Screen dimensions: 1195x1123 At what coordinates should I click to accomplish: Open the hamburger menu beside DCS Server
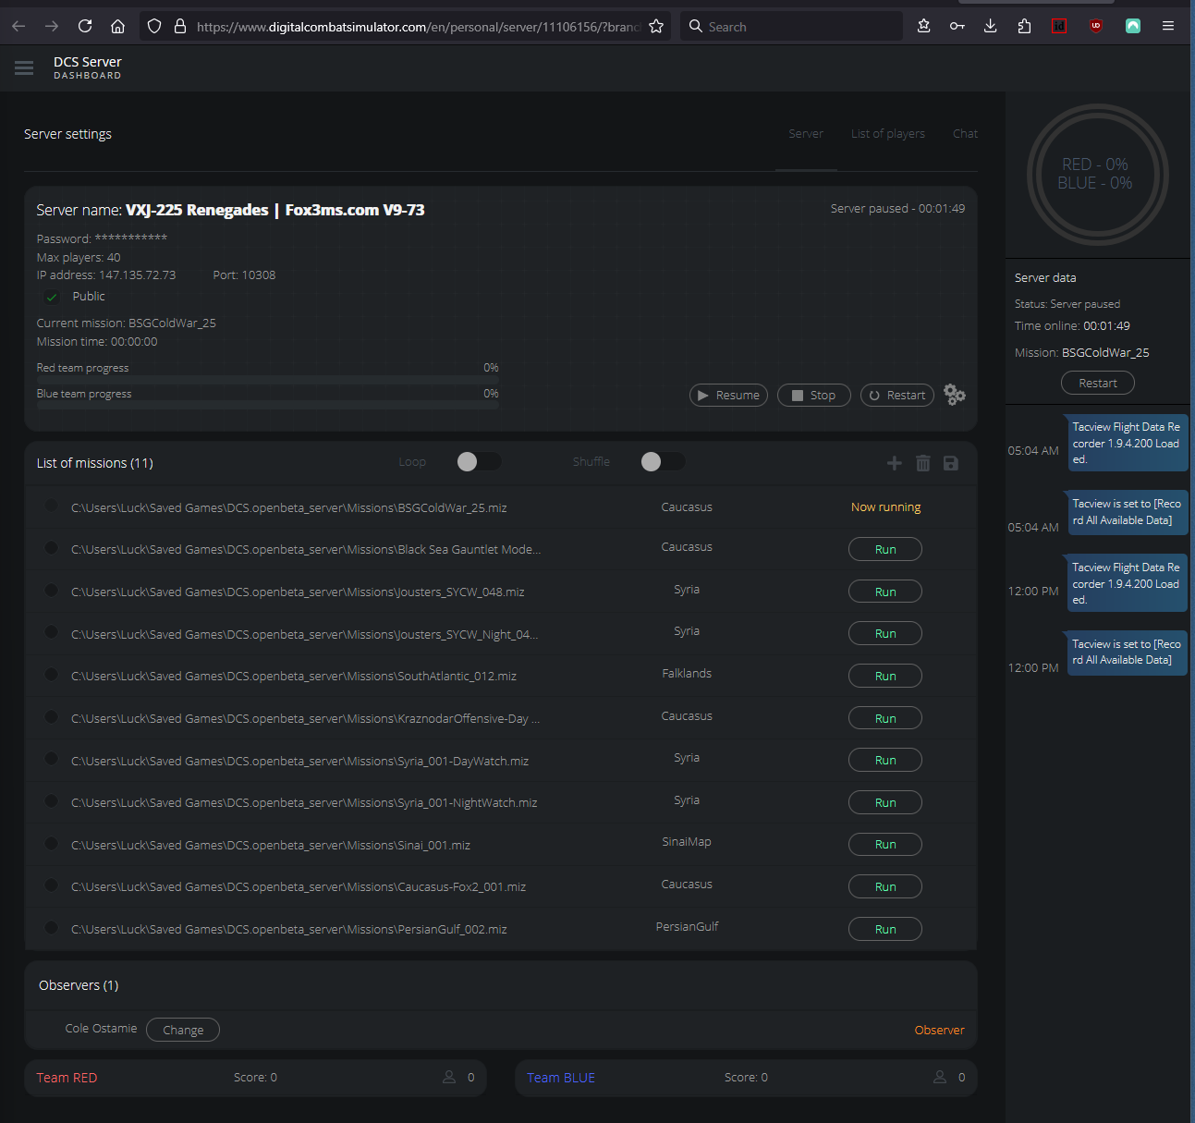[24, 67]
